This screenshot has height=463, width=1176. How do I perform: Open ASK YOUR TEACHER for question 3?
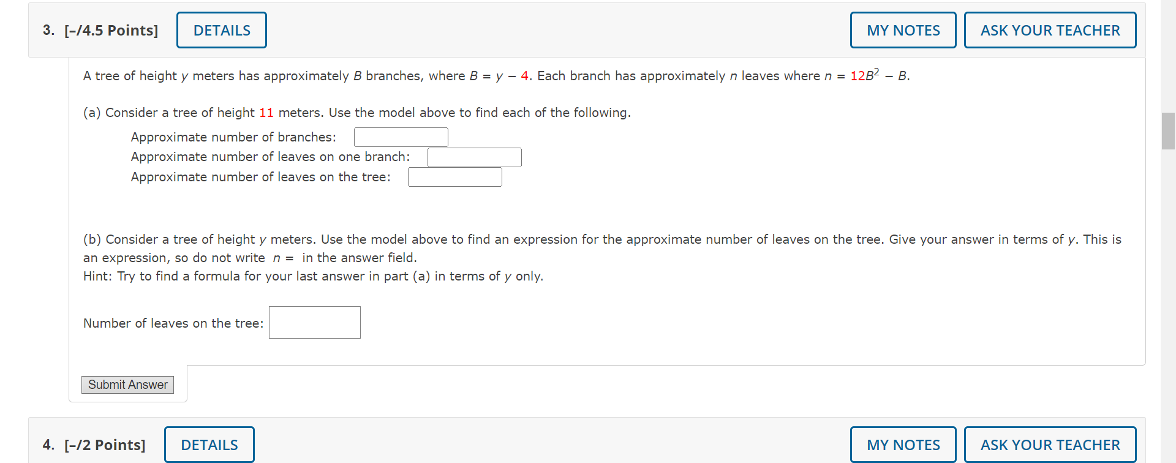pos(1050,29)
